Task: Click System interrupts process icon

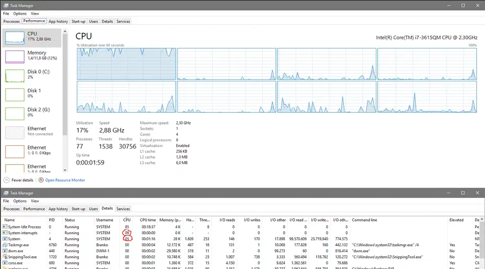Action: click(x=5, y=233)
